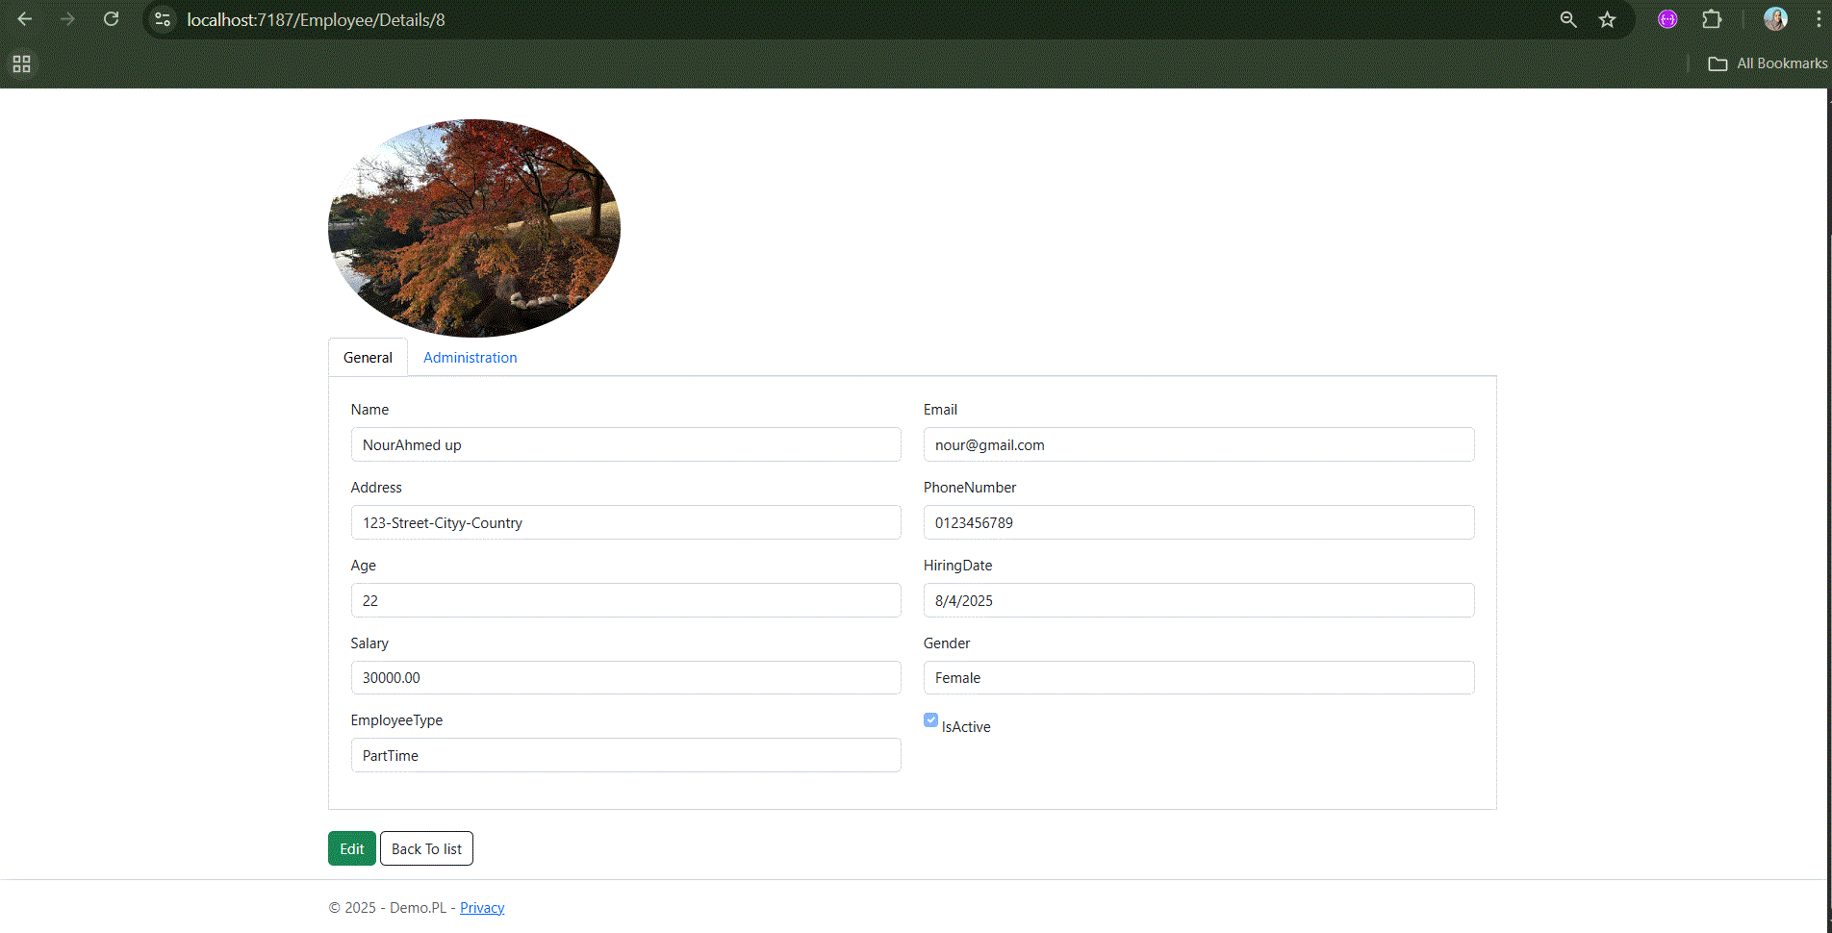
Task: Click the zoom magnifier icon in address bar
Action: point(1568,19)
